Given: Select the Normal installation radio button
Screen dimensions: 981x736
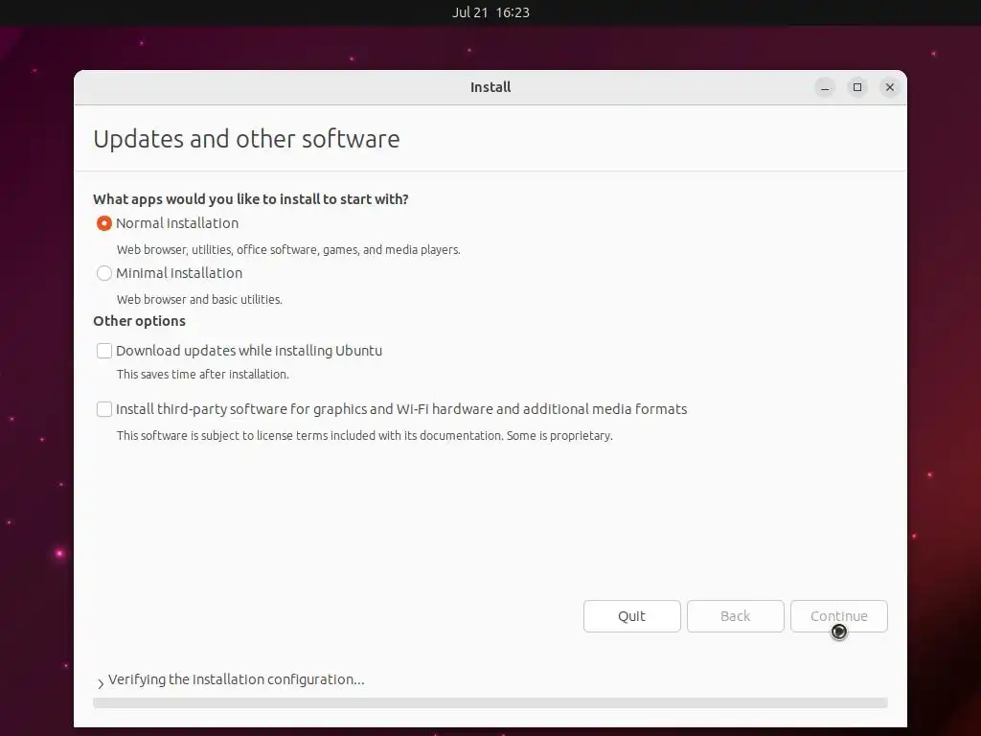Looking at the screenshot, I should pyautogui.click(x=104, y=223).
